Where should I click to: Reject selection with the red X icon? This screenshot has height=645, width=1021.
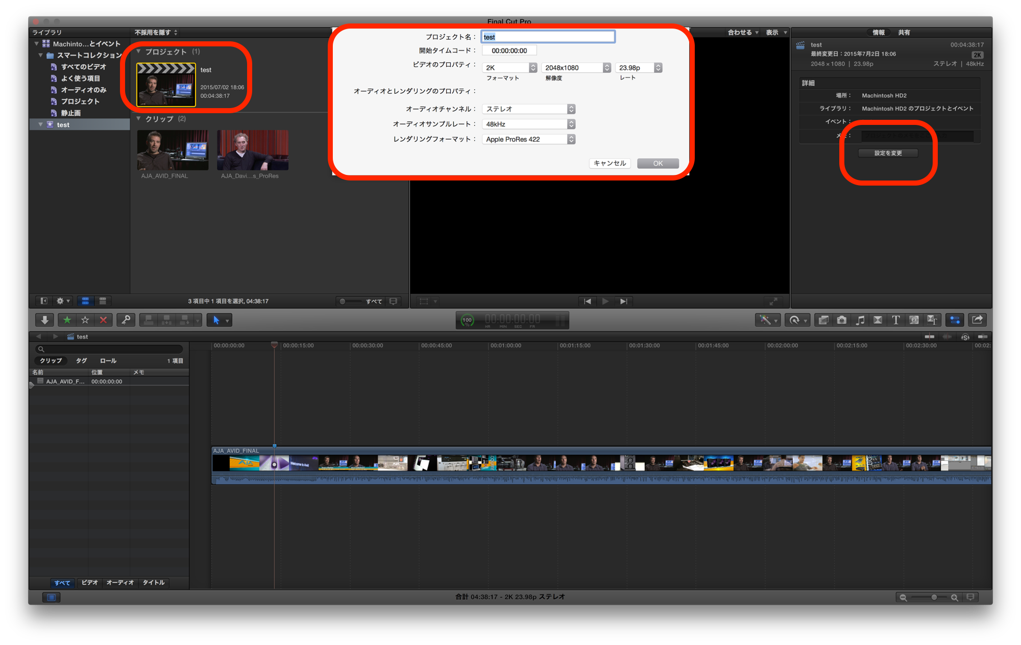pyautogui.click(x=104, y=320)
